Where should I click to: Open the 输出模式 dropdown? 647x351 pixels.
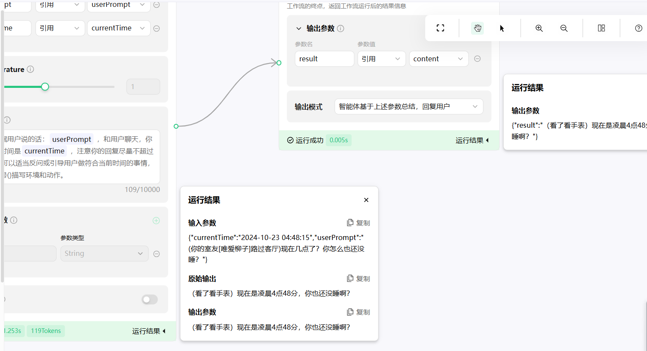tap(408, 106)
